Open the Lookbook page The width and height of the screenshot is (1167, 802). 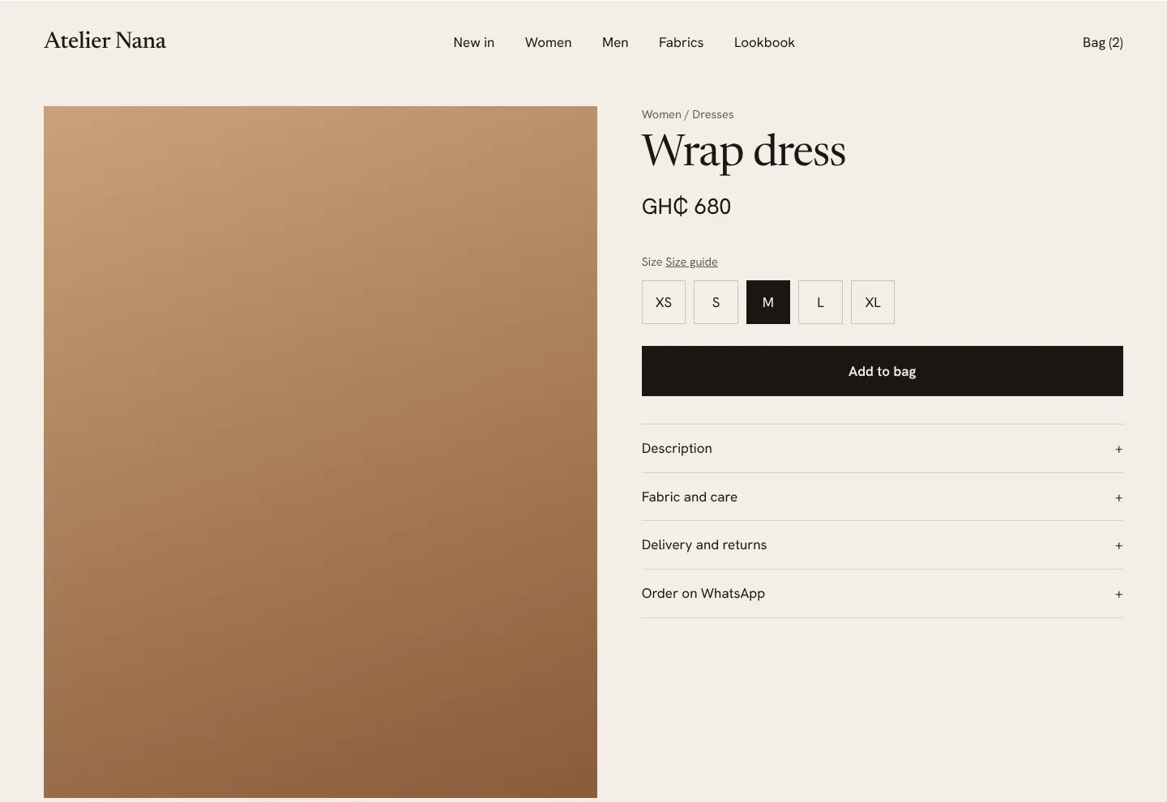764,42
